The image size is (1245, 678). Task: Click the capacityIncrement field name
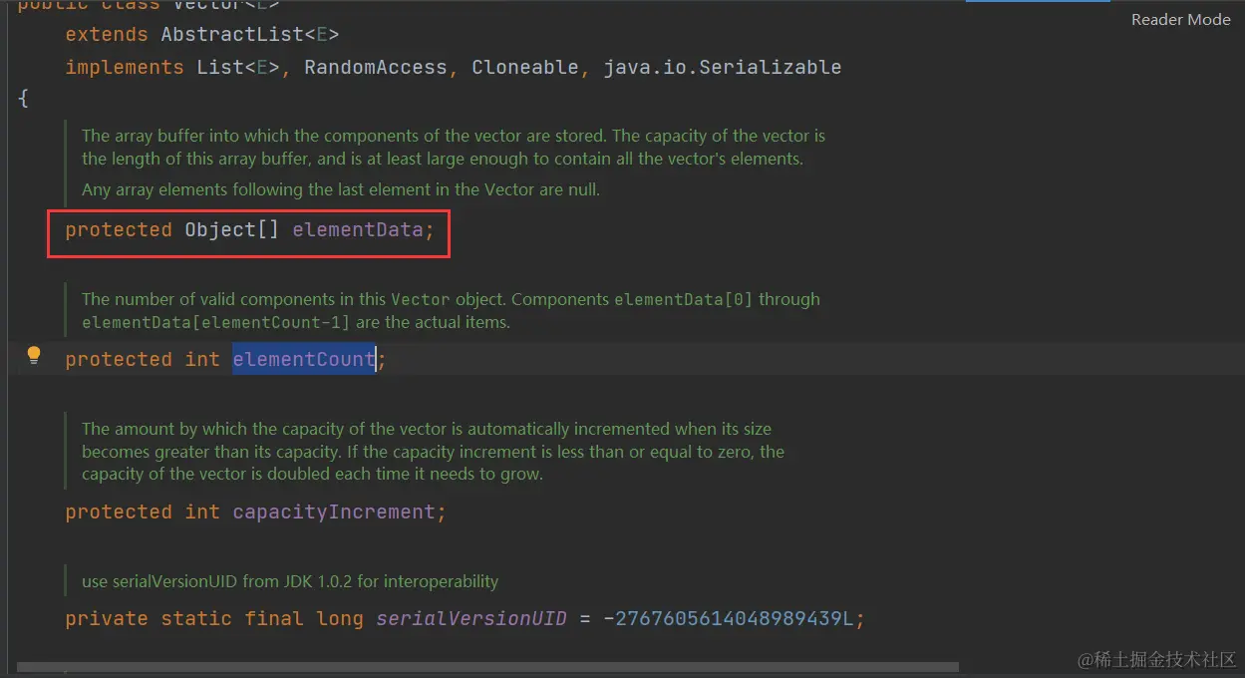334,512
